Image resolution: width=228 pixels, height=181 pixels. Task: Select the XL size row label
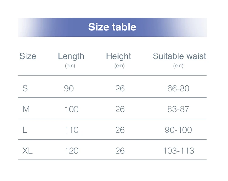27,151
